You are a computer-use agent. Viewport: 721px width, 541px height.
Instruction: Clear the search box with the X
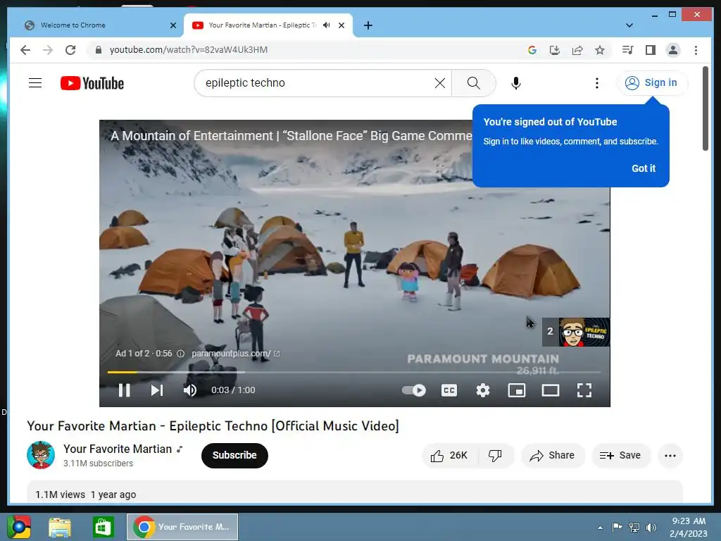click(440, 83)
